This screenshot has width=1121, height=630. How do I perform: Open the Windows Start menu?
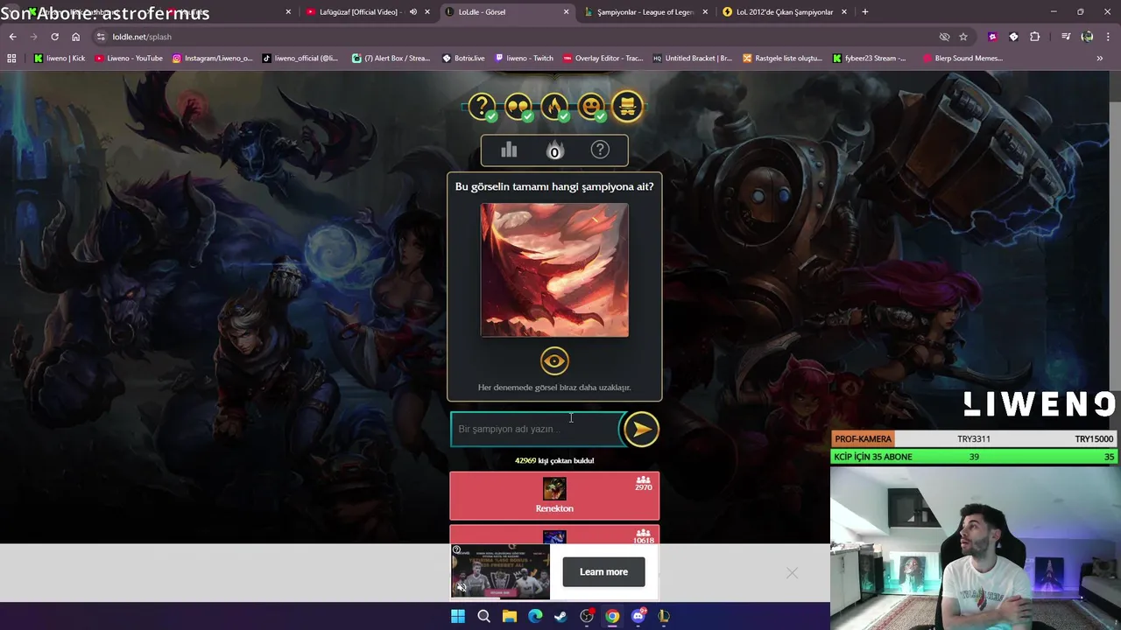(x=458, y=616)
